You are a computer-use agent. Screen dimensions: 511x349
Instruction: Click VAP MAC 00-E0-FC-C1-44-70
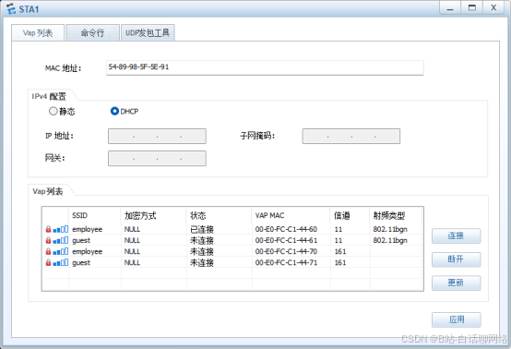[x=286, y=251]
